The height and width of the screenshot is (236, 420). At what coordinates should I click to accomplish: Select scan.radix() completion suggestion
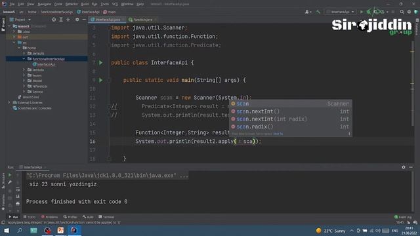pyautogui.click(x=291, y=127)
